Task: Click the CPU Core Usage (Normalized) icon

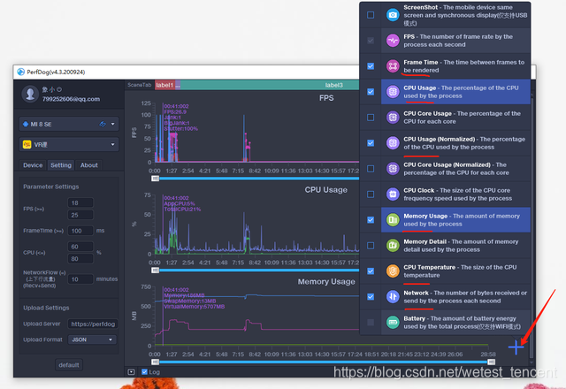Action: coord(393,169)
